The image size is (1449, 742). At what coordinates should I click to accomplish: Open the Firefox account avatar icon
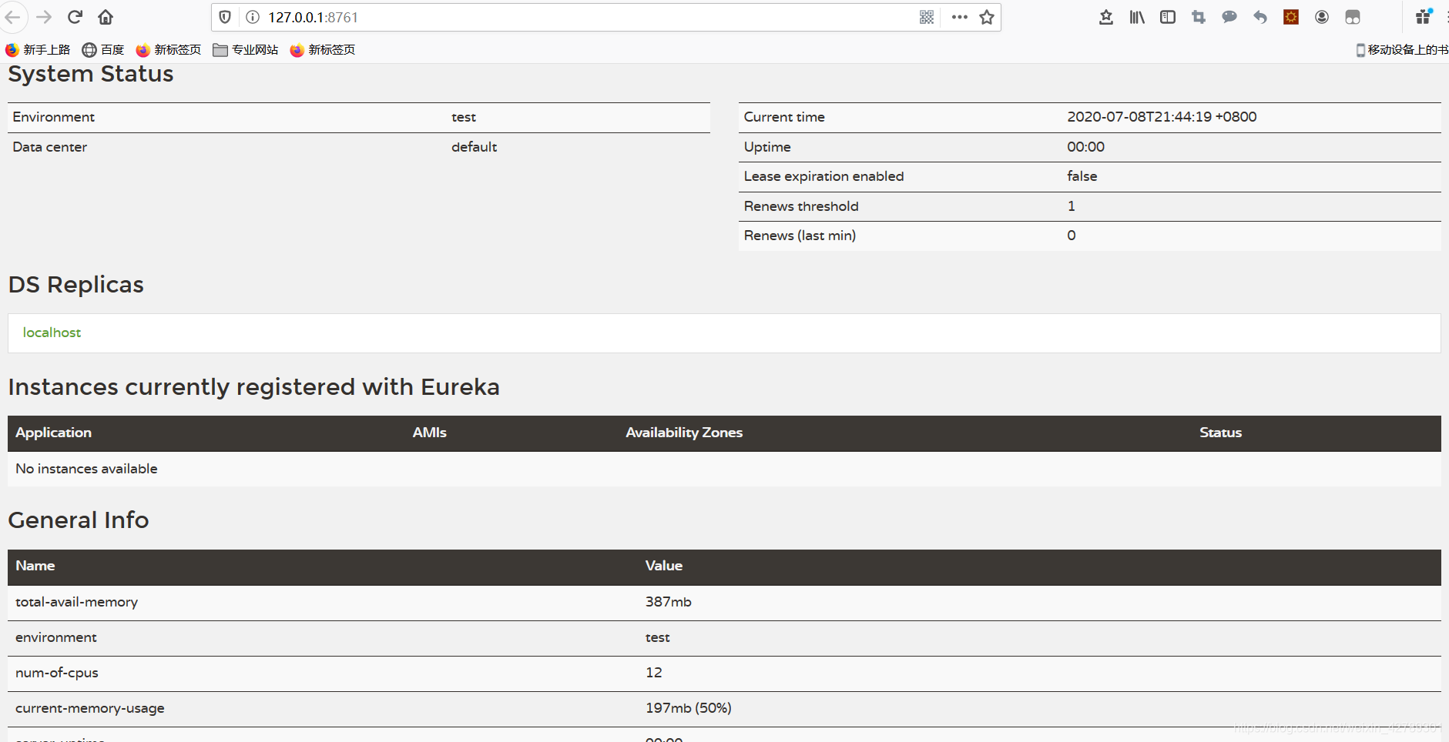[1322, 17]
